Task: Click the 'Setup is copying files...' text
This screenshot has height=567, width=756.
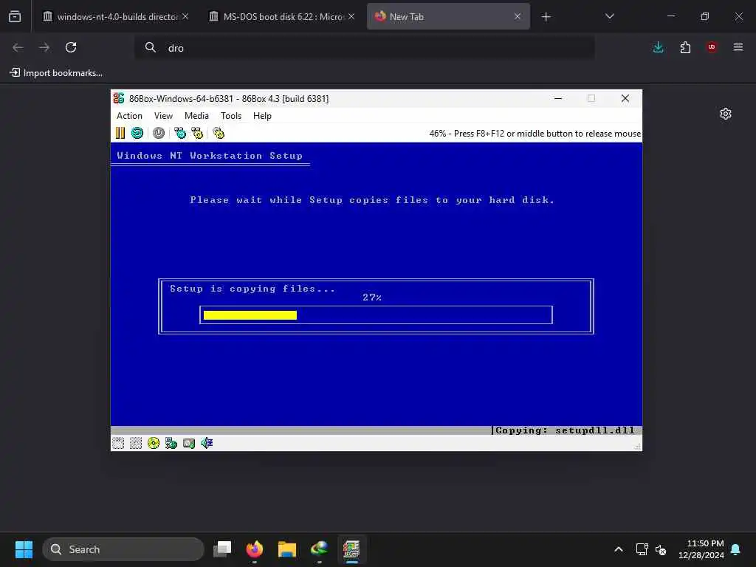Action: pos(252,289)
